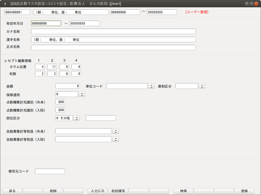Open the 検索 (Search) function
261x195 pixels.
tap(183, 191)
